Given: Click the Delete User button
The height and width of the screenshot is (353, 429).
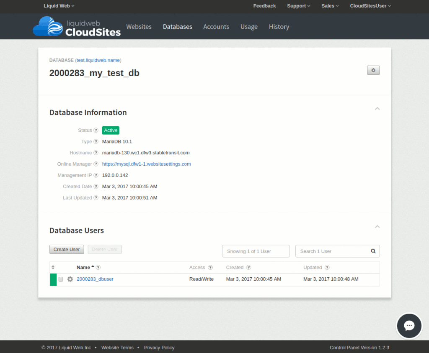Looking at the screenshot, I should (104, 249).
